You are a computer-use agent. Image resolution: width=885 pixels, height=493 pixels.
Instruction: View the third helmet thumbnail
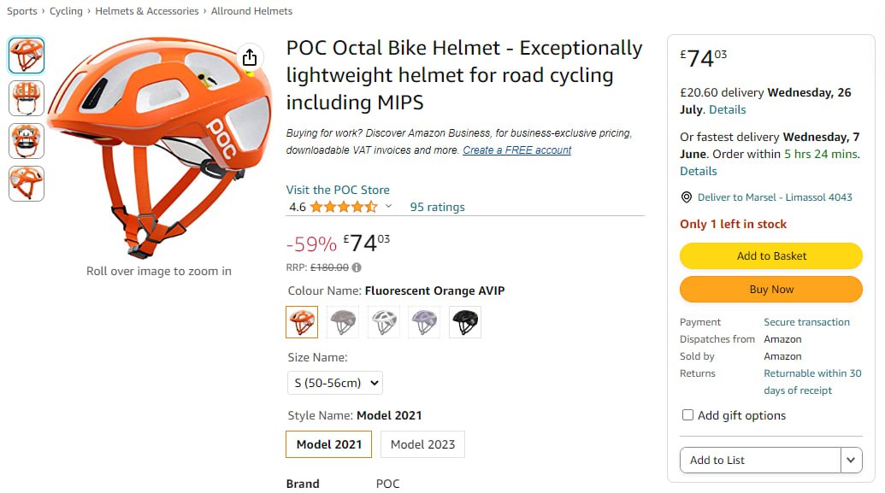point(27,141)
